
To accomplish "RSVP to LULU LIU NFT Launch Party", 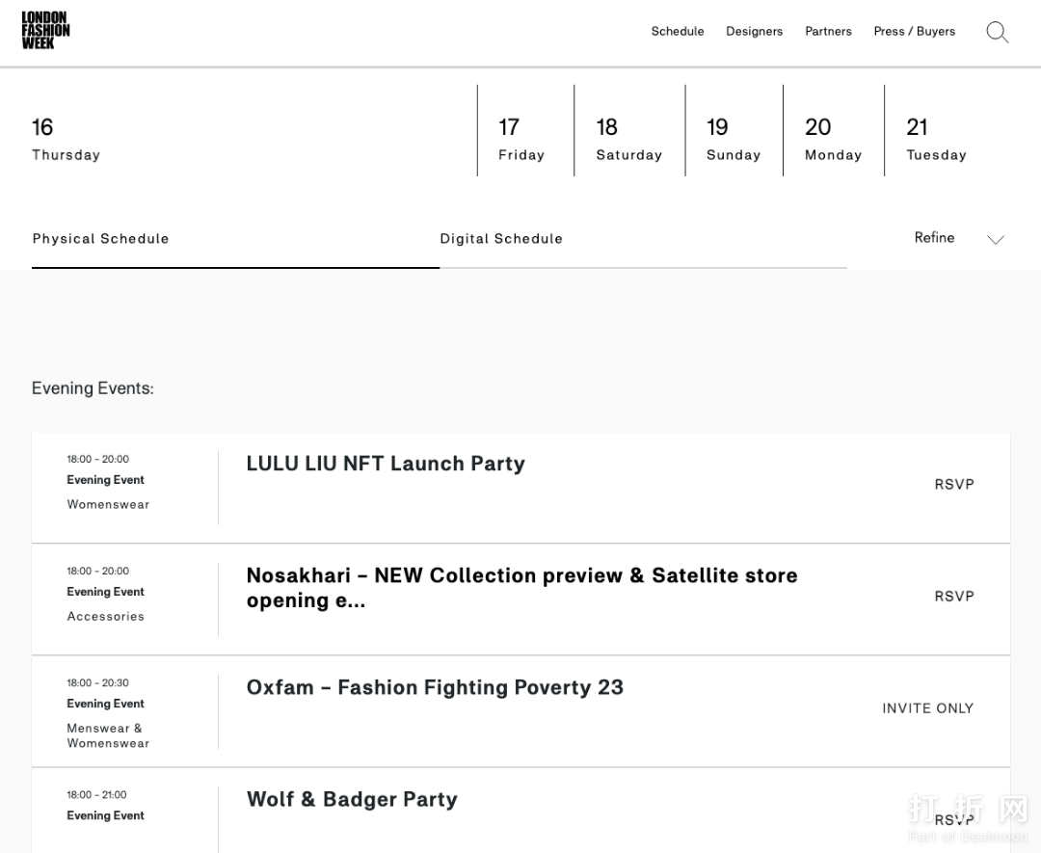I will [953, 485].
